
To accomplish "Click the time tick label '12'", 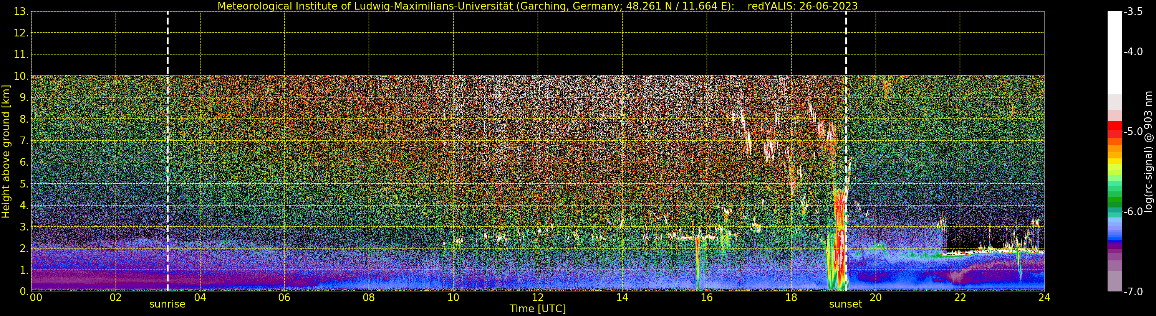I will (538, 298).
